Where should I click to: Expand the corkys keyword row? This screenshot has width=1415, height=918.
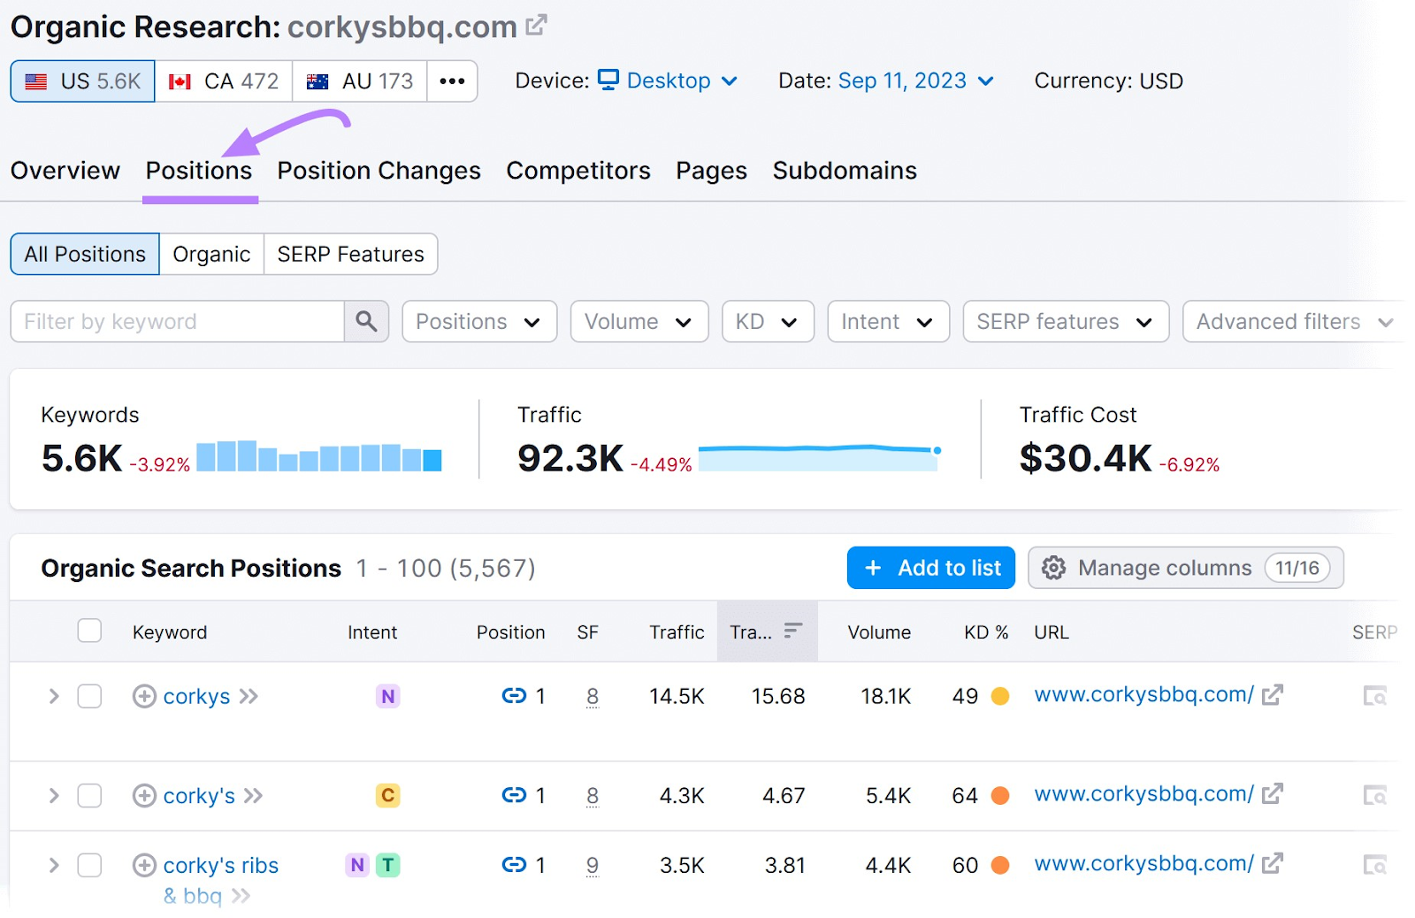tap(54, 696)
